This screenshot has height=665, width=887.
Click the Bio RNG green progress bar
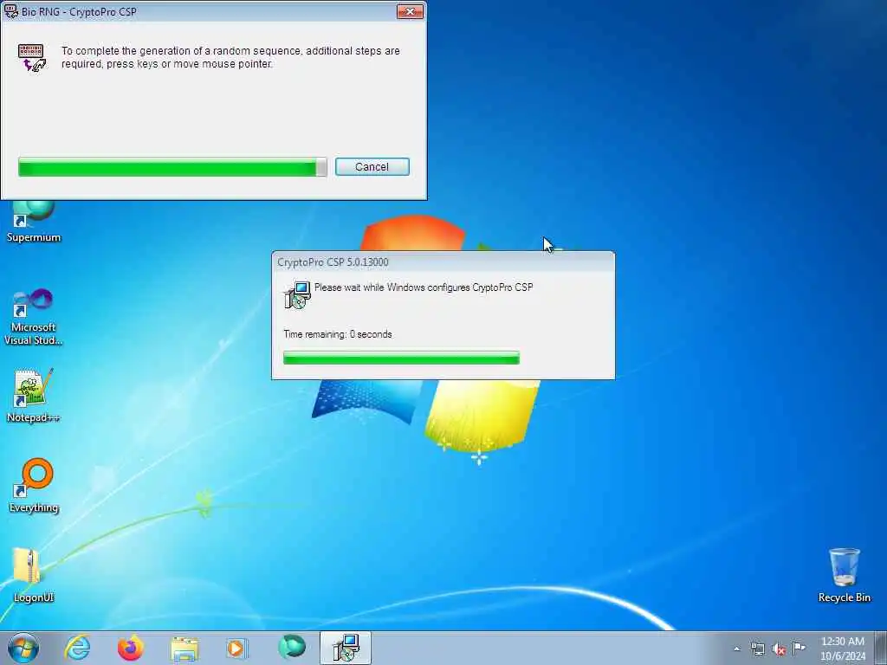172,167
